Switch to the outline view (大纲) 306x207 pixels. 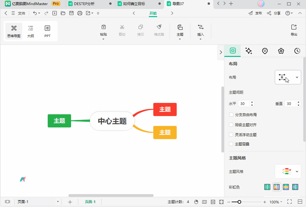tap(31, 31)
